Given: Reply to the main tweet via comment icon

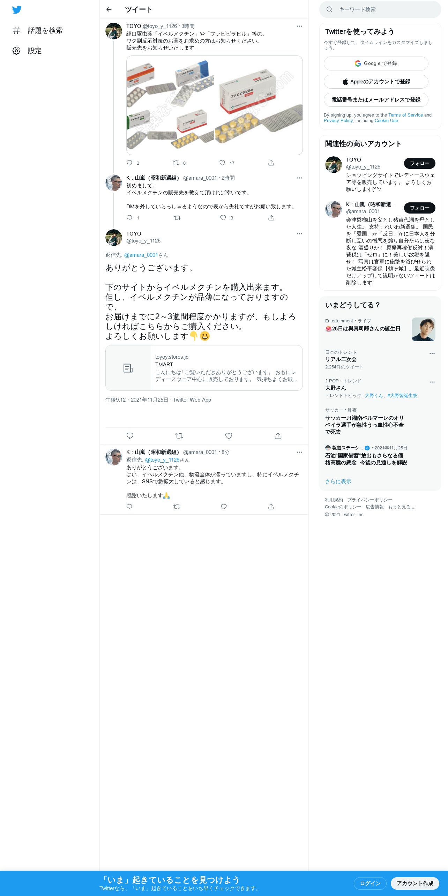Looking at the screenshot, I should 130,436.
